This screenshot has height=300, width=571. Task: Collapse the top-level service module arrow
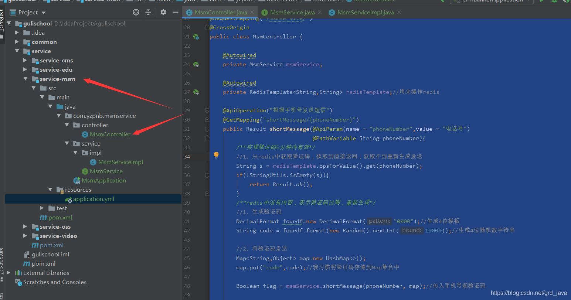coord(17,51)
